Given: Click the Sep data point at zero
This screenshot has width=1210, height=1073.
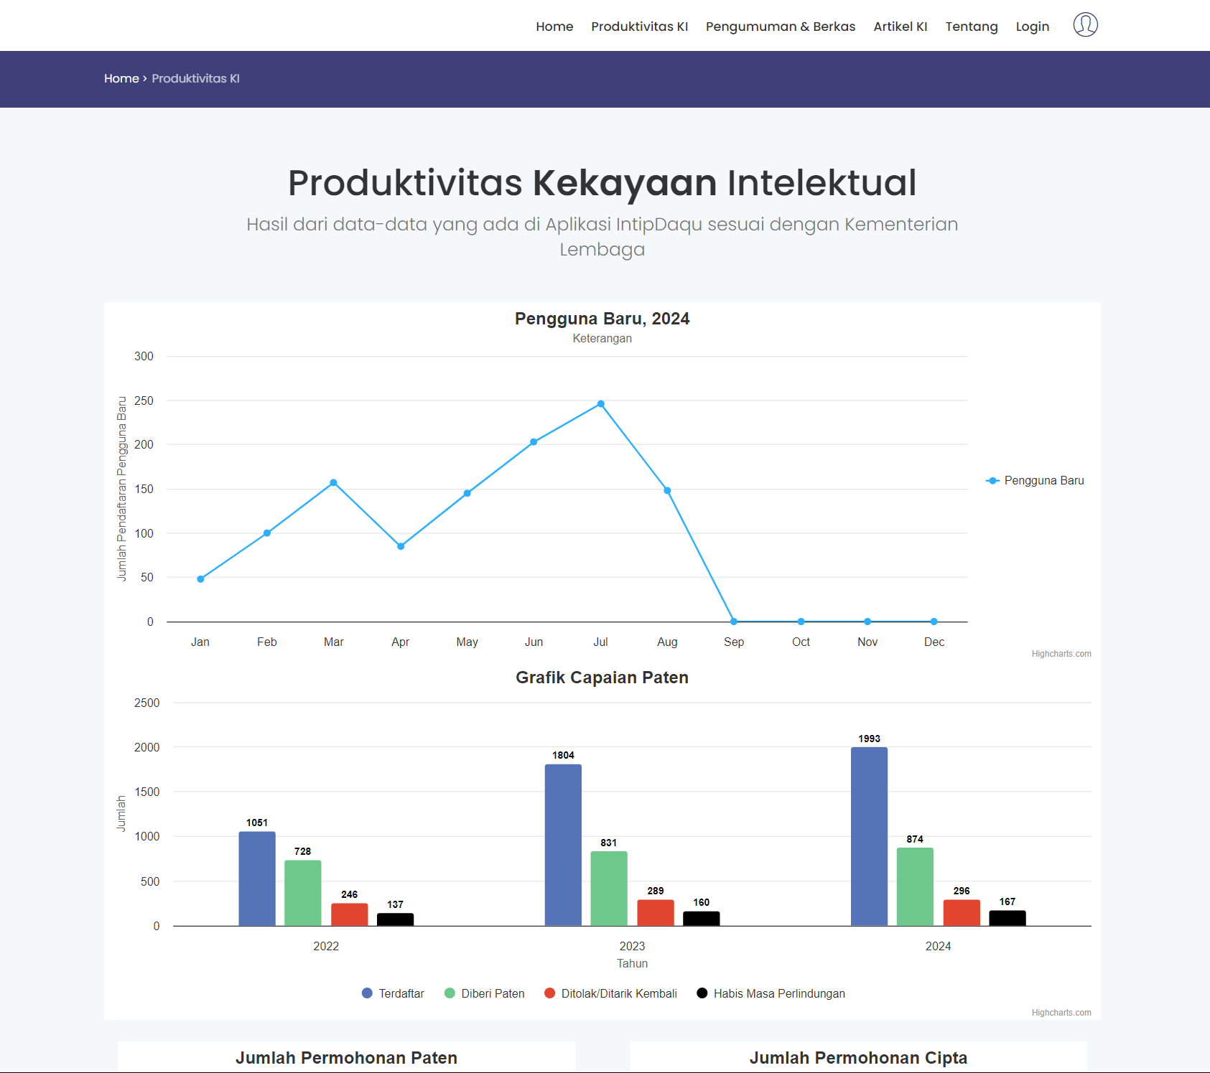Looking at the screenshot, I should (734, 622).
